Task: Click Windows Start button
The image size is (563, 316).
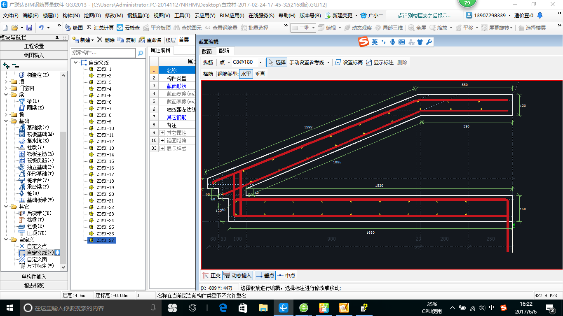Action: coord(9,307)
